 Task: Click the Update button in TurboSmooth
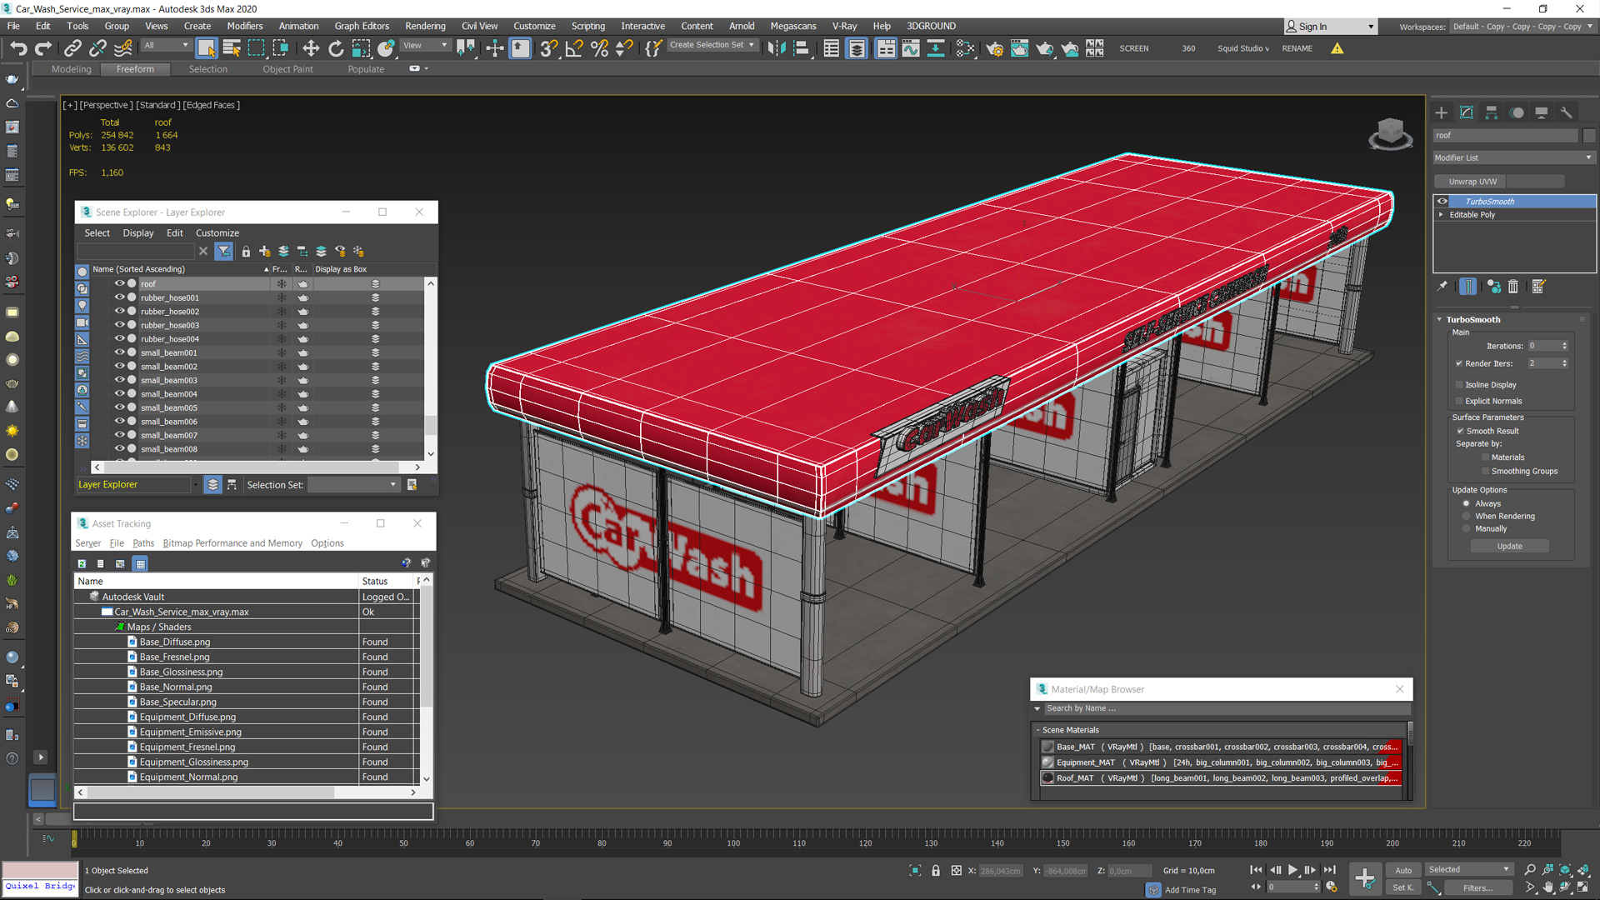[1509, 547]
